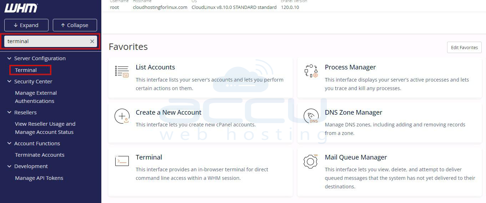Screen dimensions: 486x203
Task: Collapse the Resellers section chevron
Action: 10,113
